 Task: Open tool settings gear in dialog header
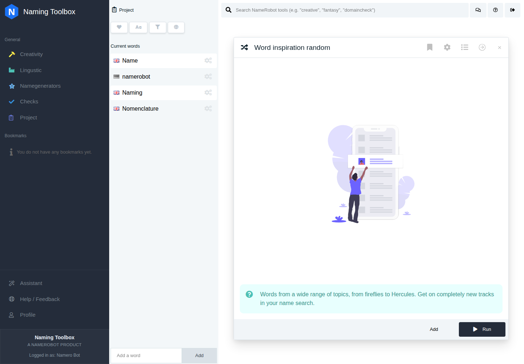coord(447,47)
